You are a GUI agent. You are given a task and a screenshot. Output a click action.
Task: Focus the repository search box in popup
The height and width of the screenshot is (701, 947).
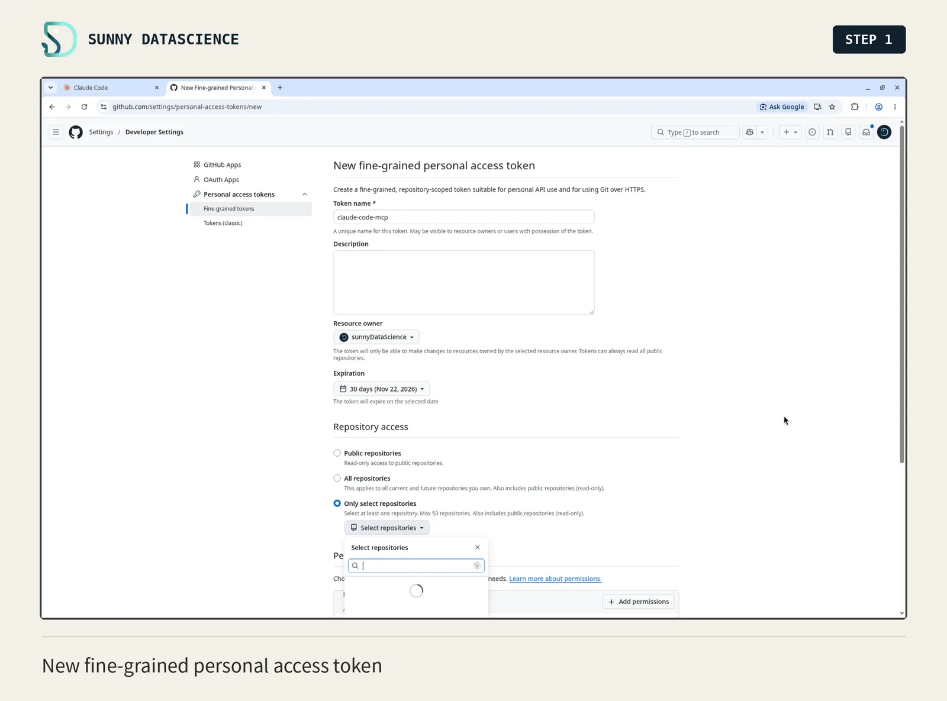pyautogui.click(x=416, y=566)
